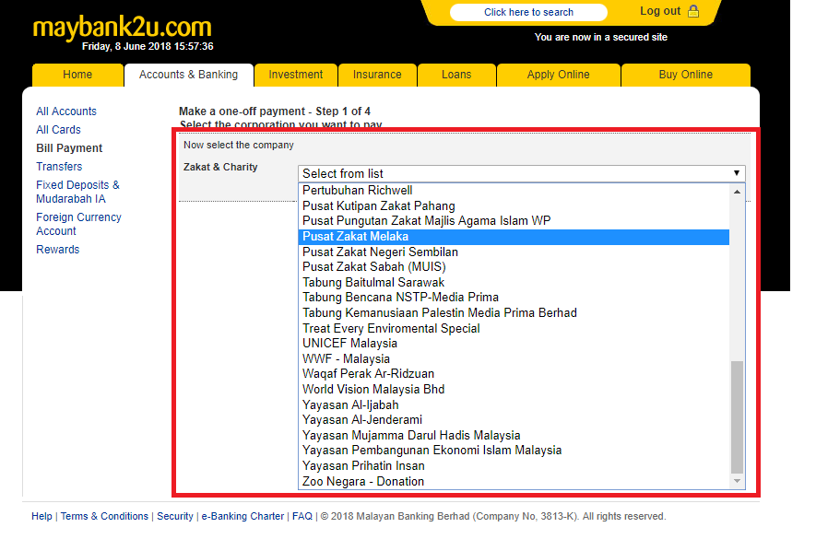Open the Investment tab
Image resolution: width=816 pixels, height=539 pixels.
[x=296, y=75]
